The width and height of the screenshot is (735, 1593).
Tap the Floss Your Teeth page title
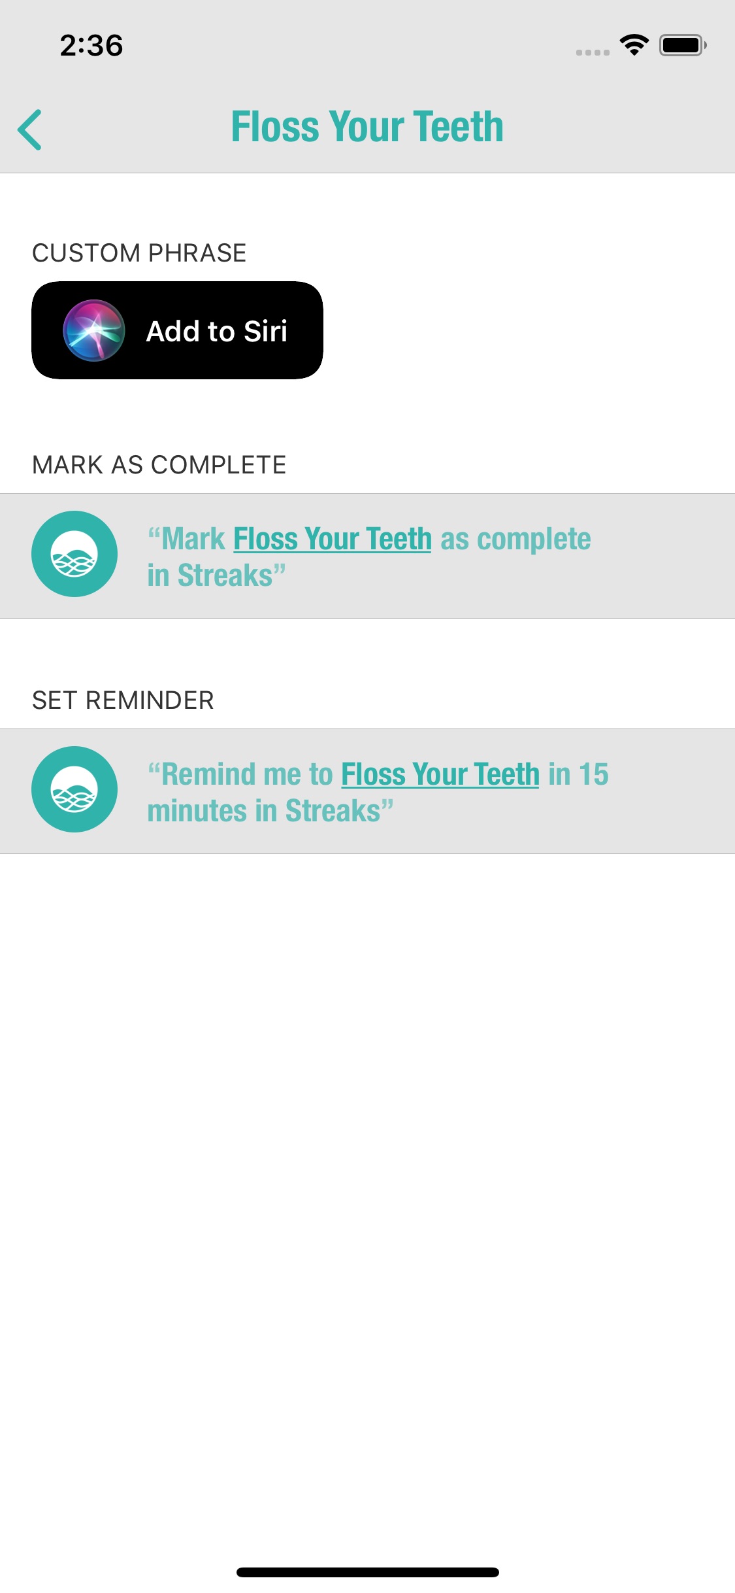coord(367,127)
